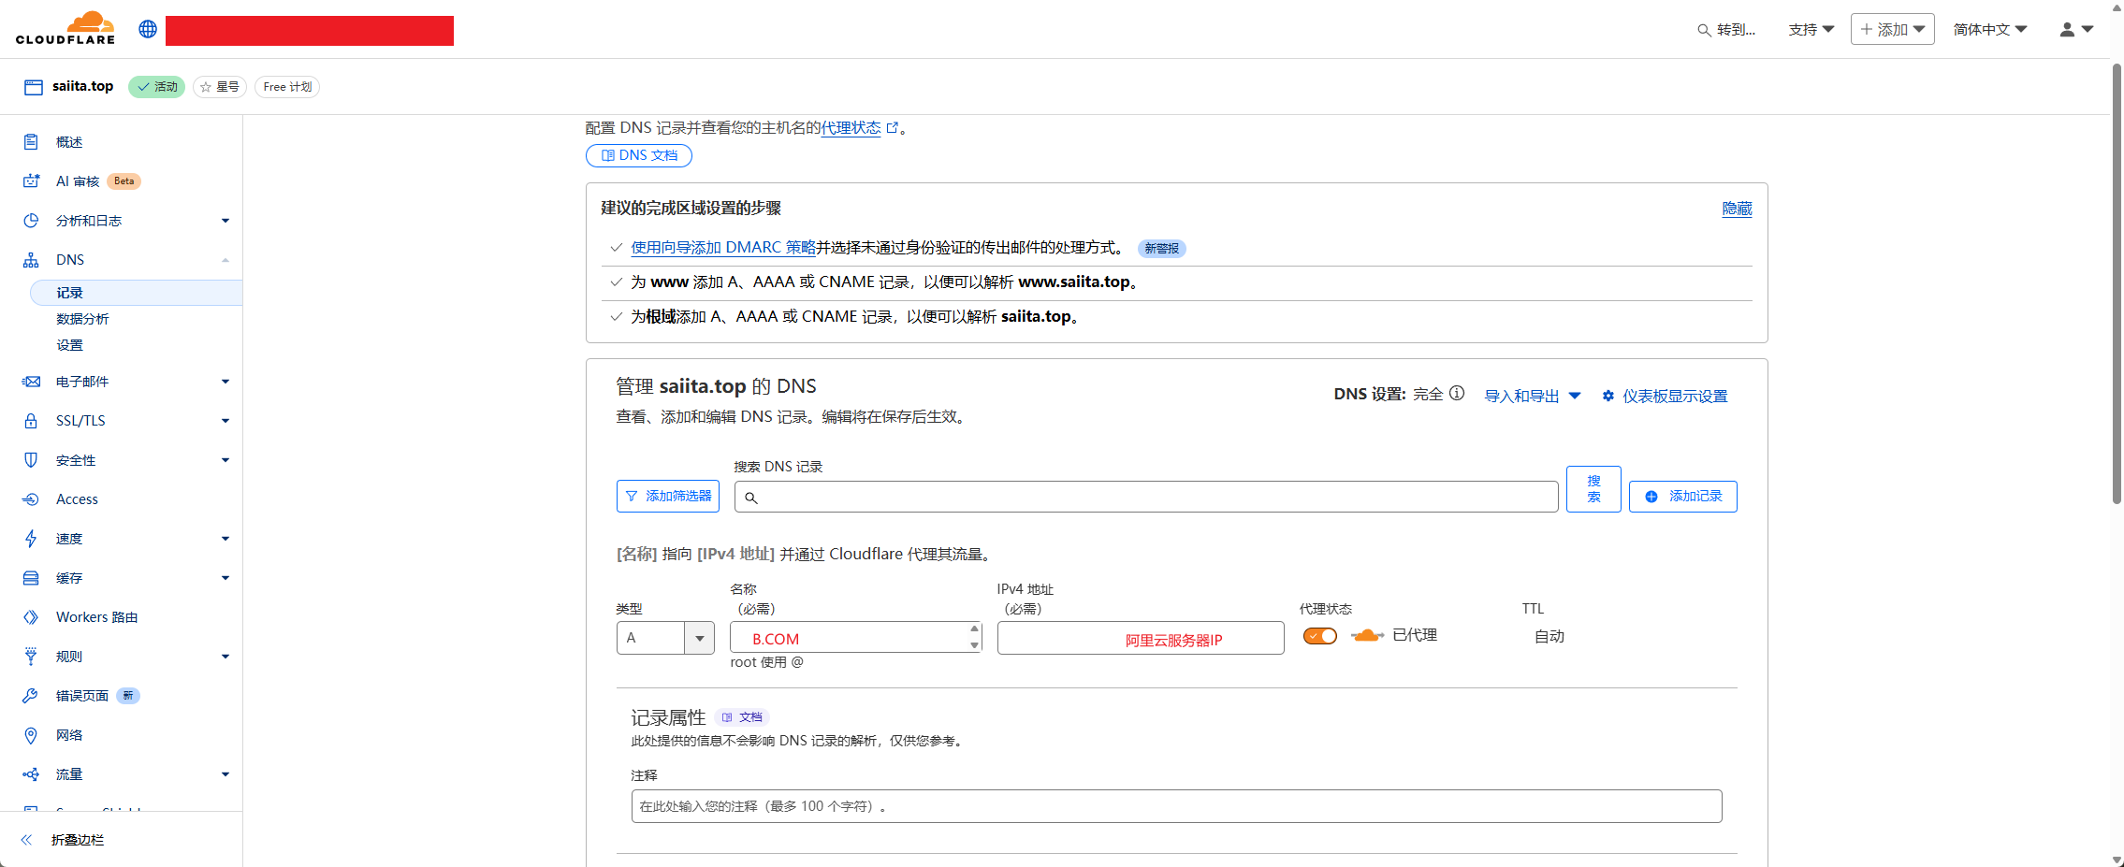Click the Cloudflare logo
This screenshot has height=867, width=2124.
pos(65,28)
